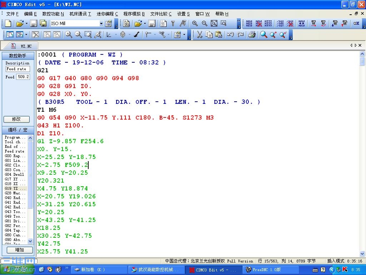Viewport: 366px width, 275px height.
Task: Click the 数控助手 panel header
Action: click(18, 56)
